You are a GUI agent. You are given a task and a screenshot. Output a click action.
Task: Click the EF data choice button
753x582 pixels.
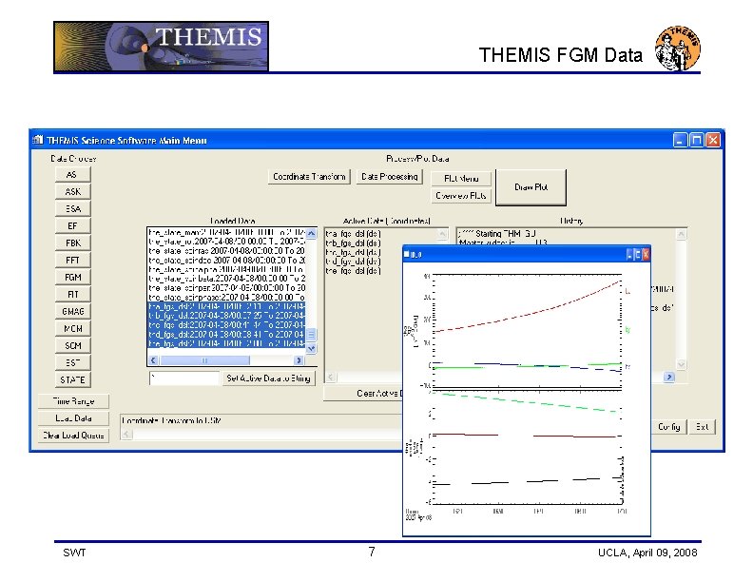[x=72, y=225]
